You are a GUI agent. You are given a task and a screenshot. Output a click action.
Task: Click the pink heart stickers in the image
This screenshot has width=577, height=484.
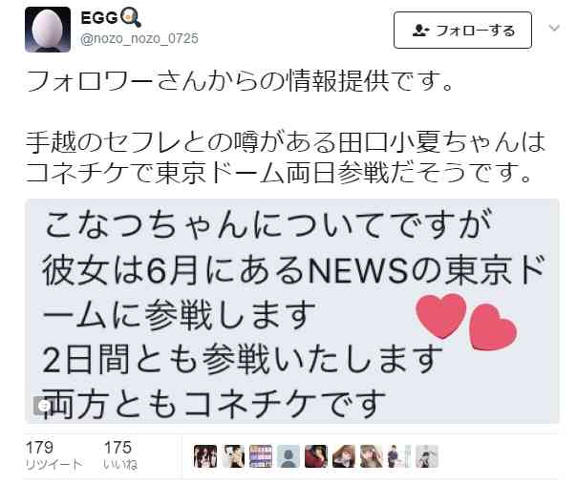[x=466, y=322]
